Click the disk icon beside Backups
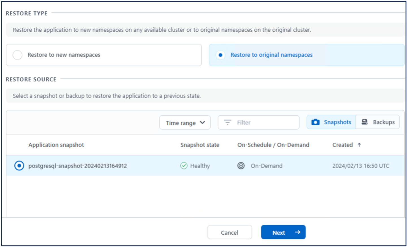 [x=365, y=122]
